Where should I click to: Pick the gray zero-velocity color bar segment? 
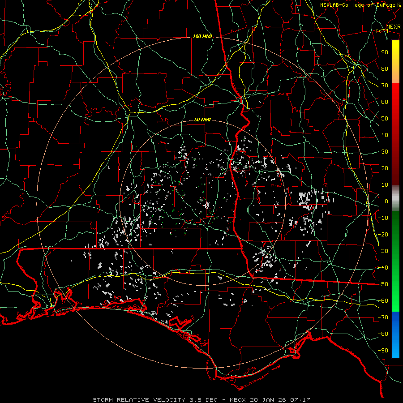395,198
